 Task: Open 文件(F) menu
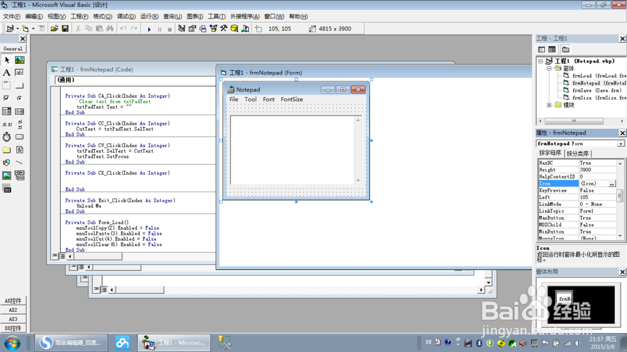pyautogui.click(x=11, y=16)
